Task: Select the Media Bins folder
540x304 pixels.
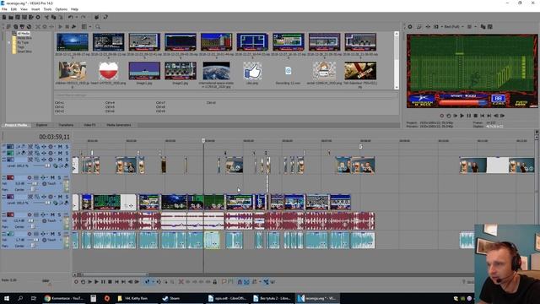Action: tap(24, 38)
